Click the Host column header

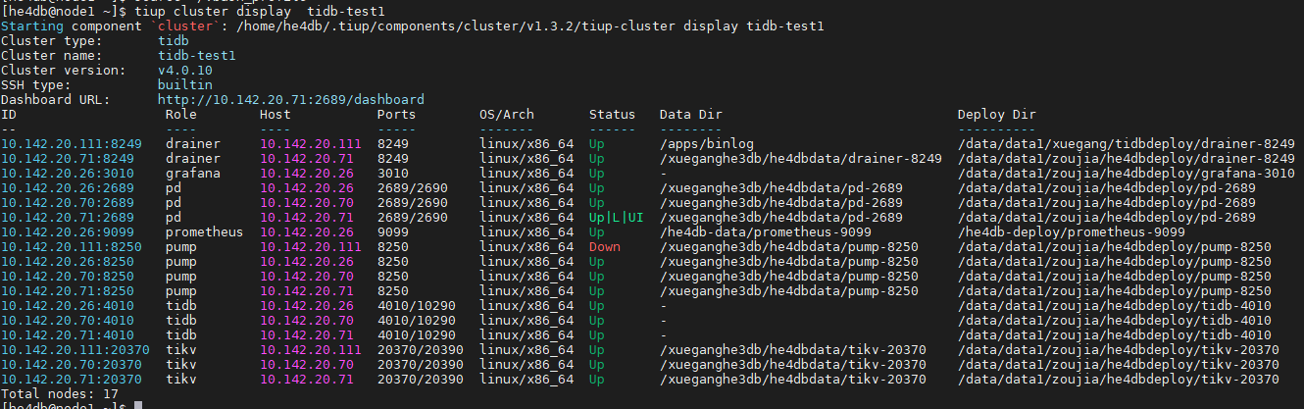[276, 115]
